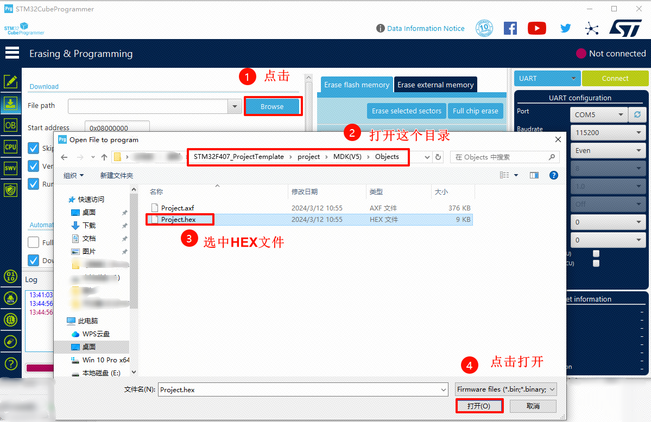The height and width of the screenshot is (422, 651).
Task: Open the Facebook icon link
Action: click(x=510, y=28)
